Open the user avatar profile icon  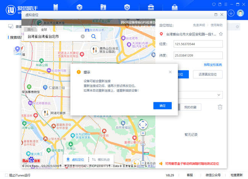[x=240, y=13]
